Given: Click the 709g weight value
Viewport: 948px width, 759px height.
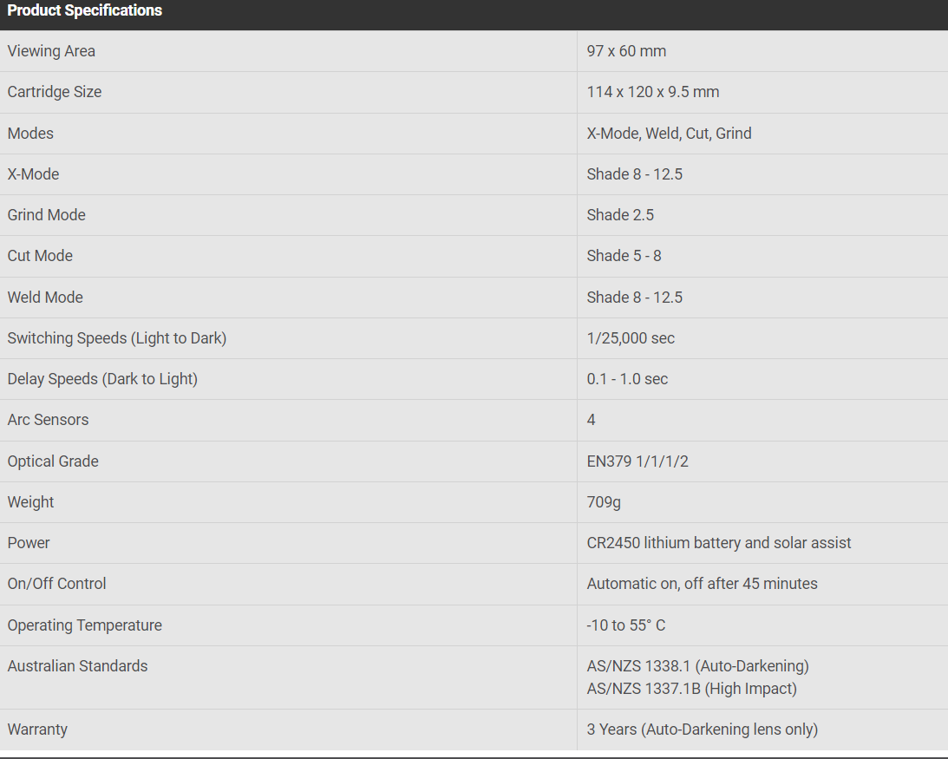Looking at the screenshot, I should (x=604, y=502).
